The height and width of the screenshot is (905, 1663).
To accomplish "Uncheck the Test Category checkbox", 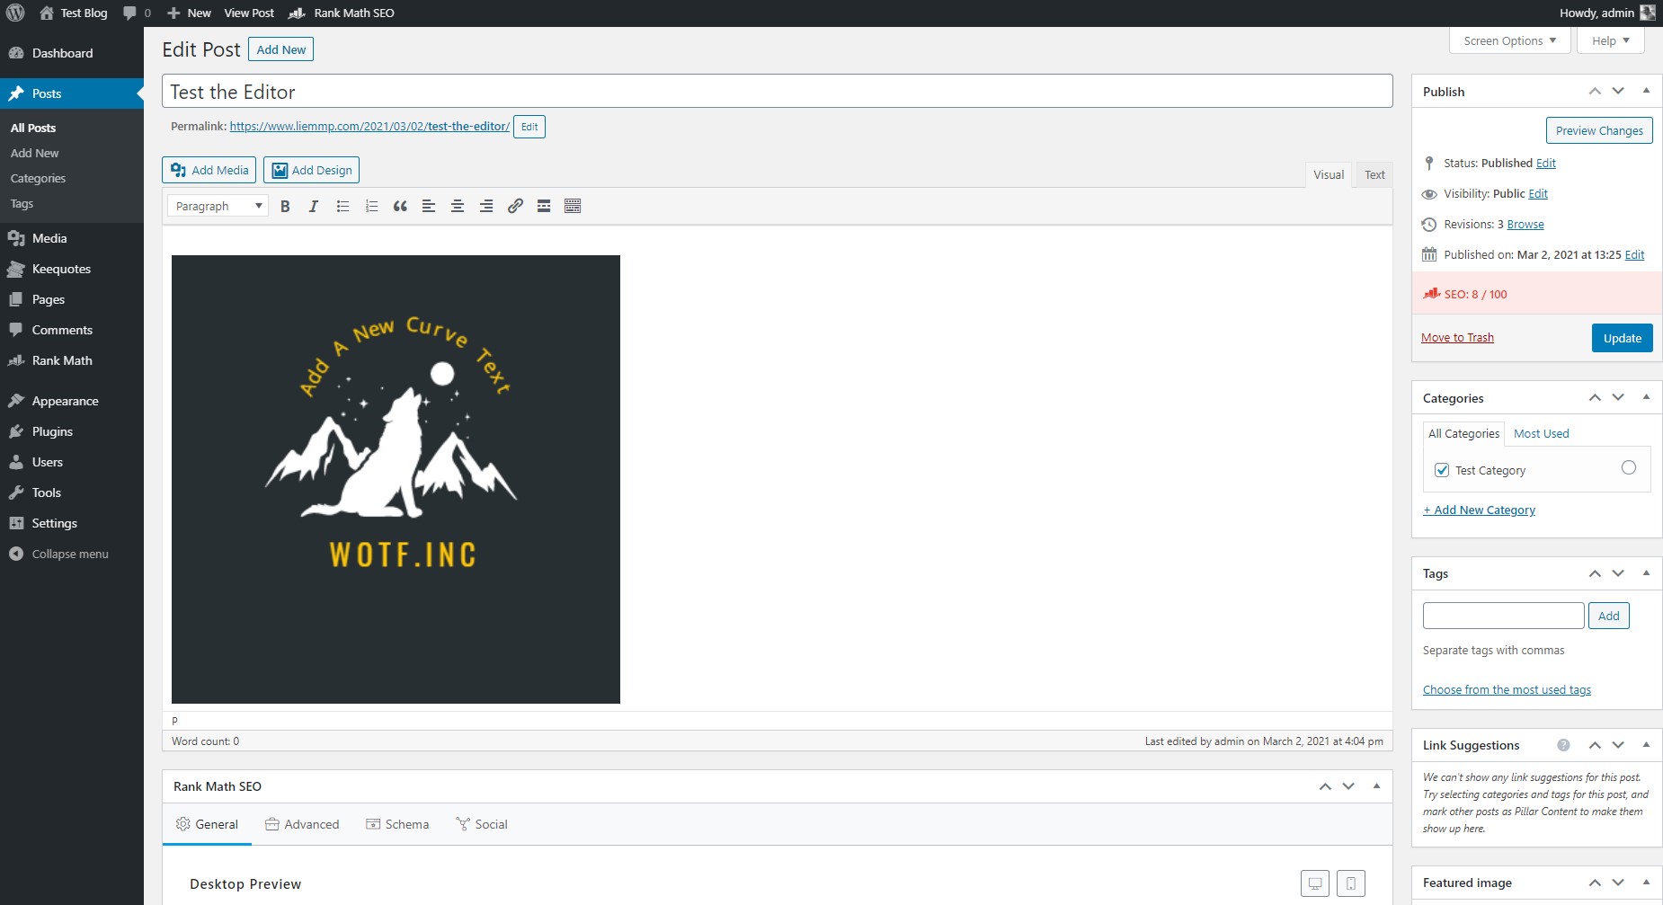I will (1442, 470).
